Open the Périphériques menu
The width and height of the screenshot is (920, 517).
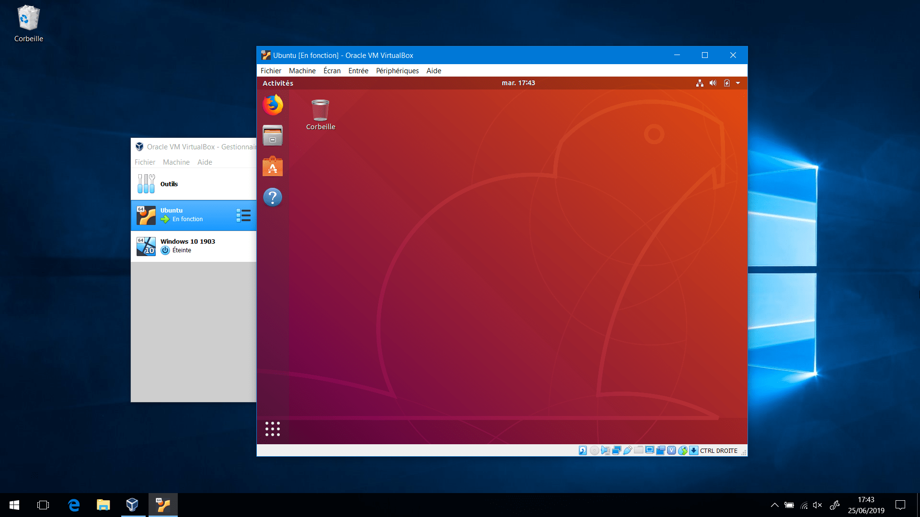tap(397, 71)
